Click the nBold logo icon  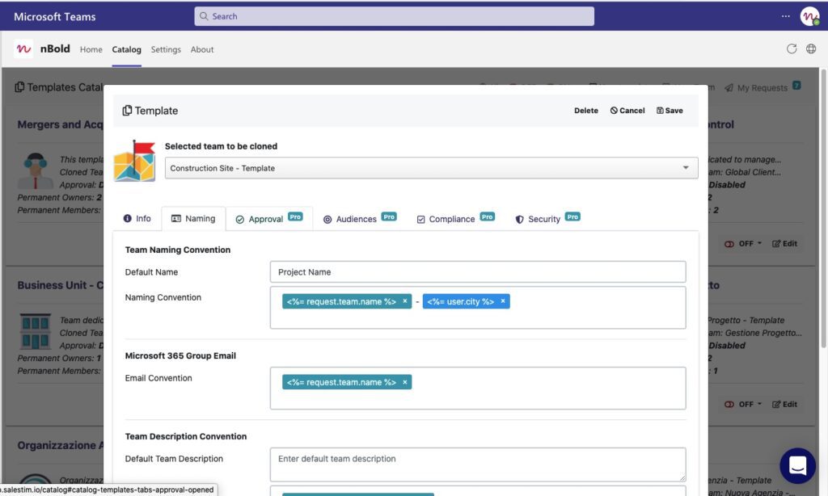pos(23,49)
